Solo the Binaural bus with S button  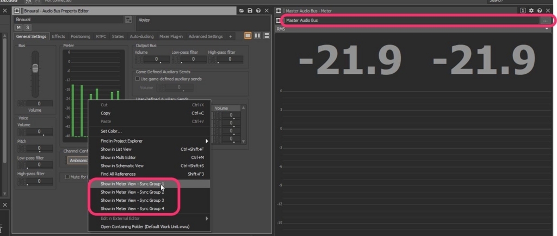(27, 28)
